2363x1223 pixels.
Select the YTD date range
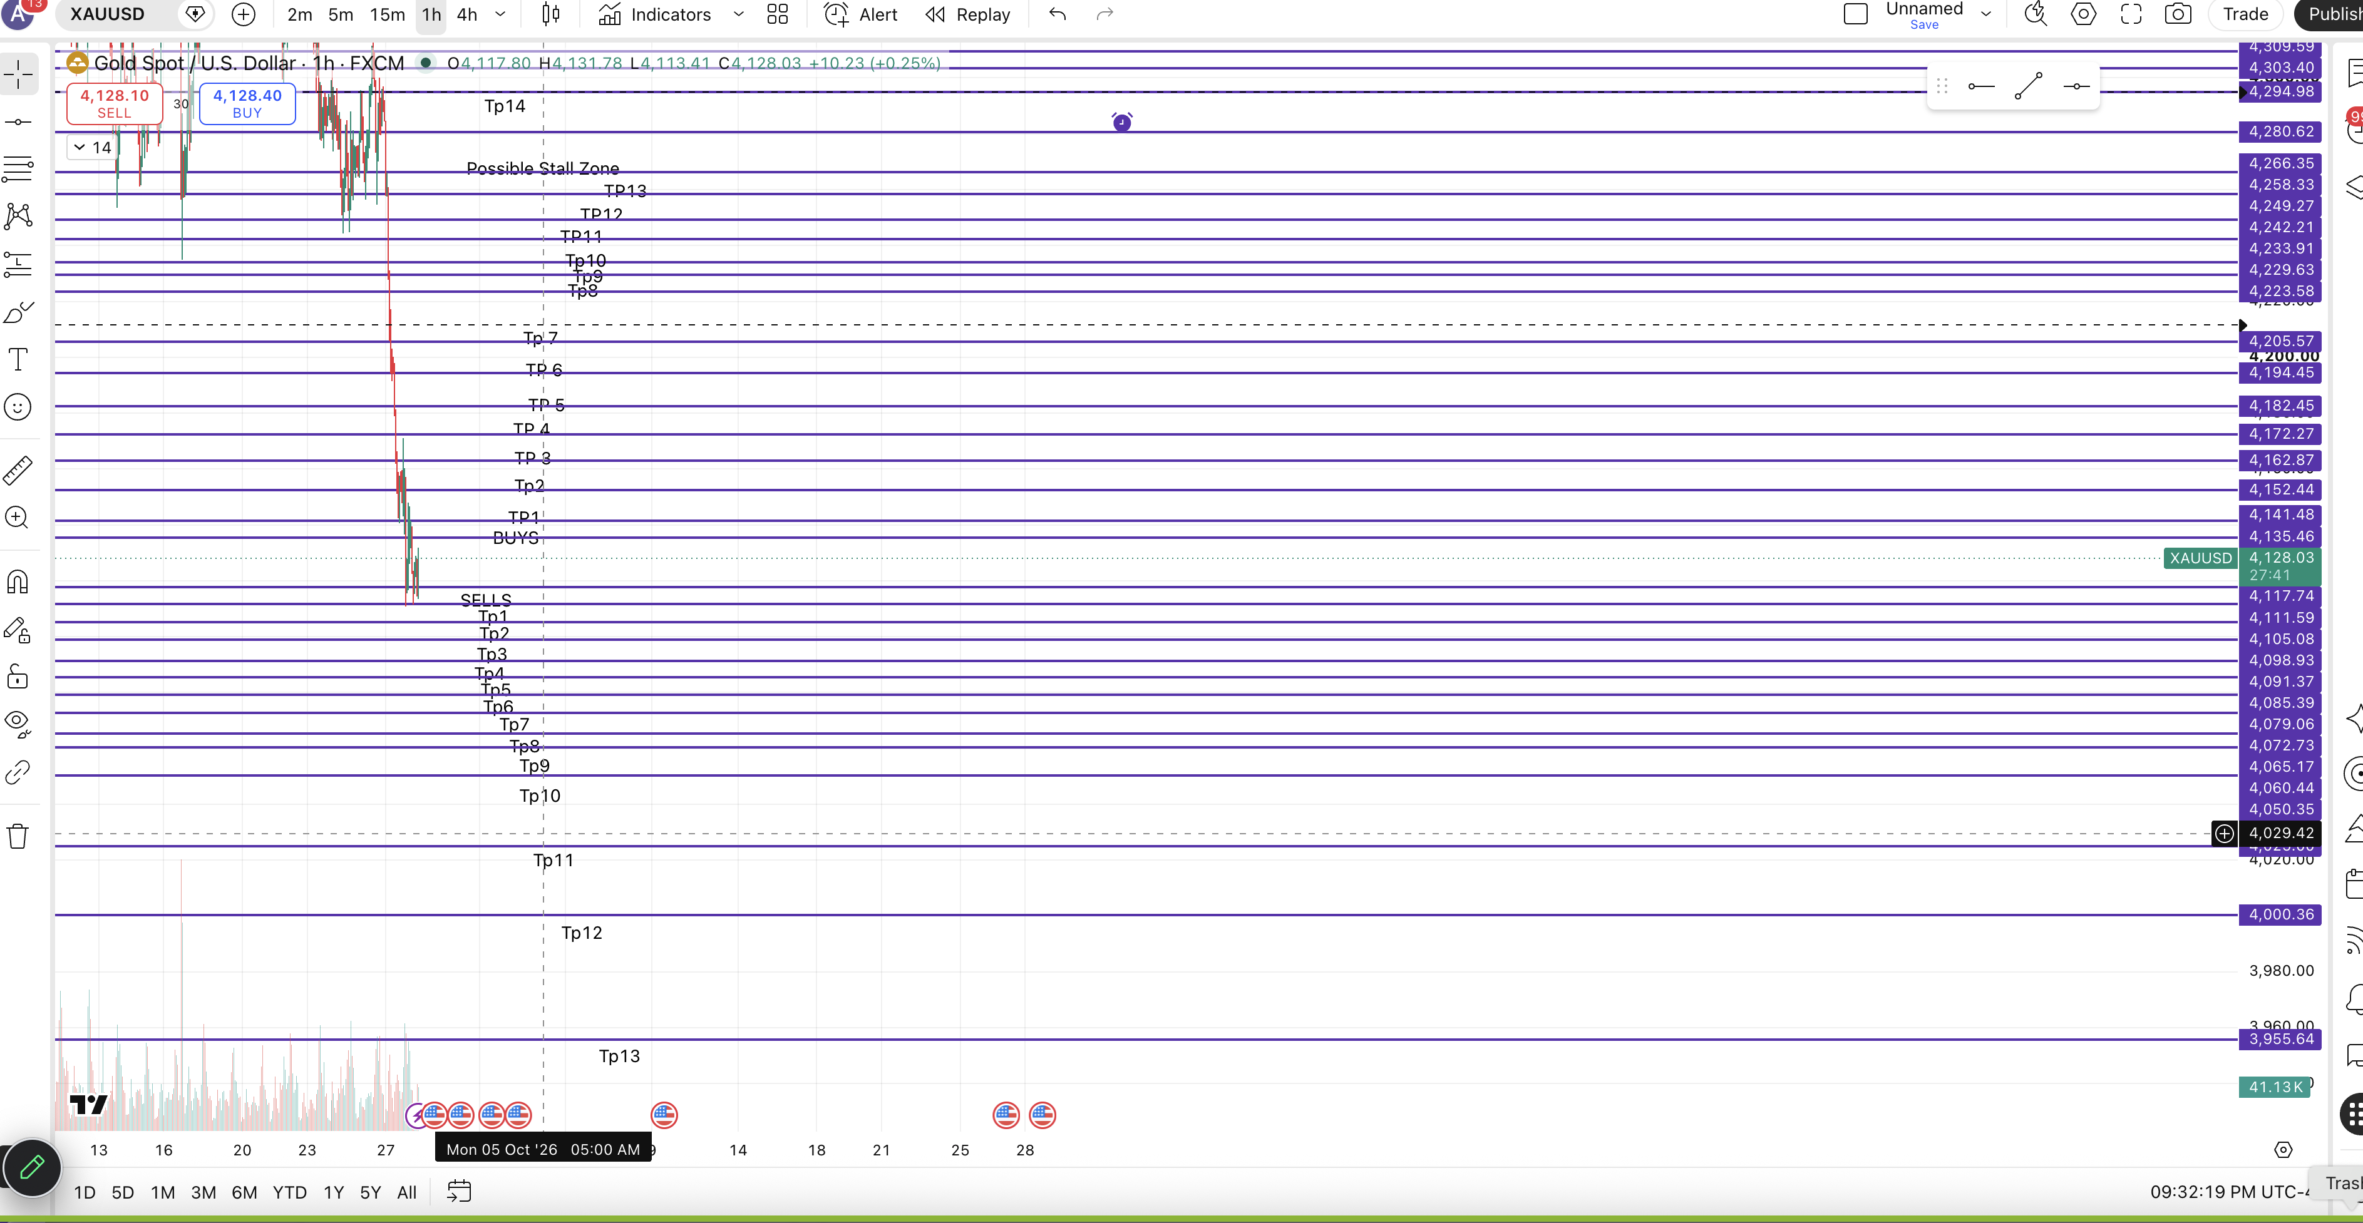point(290,1192)
